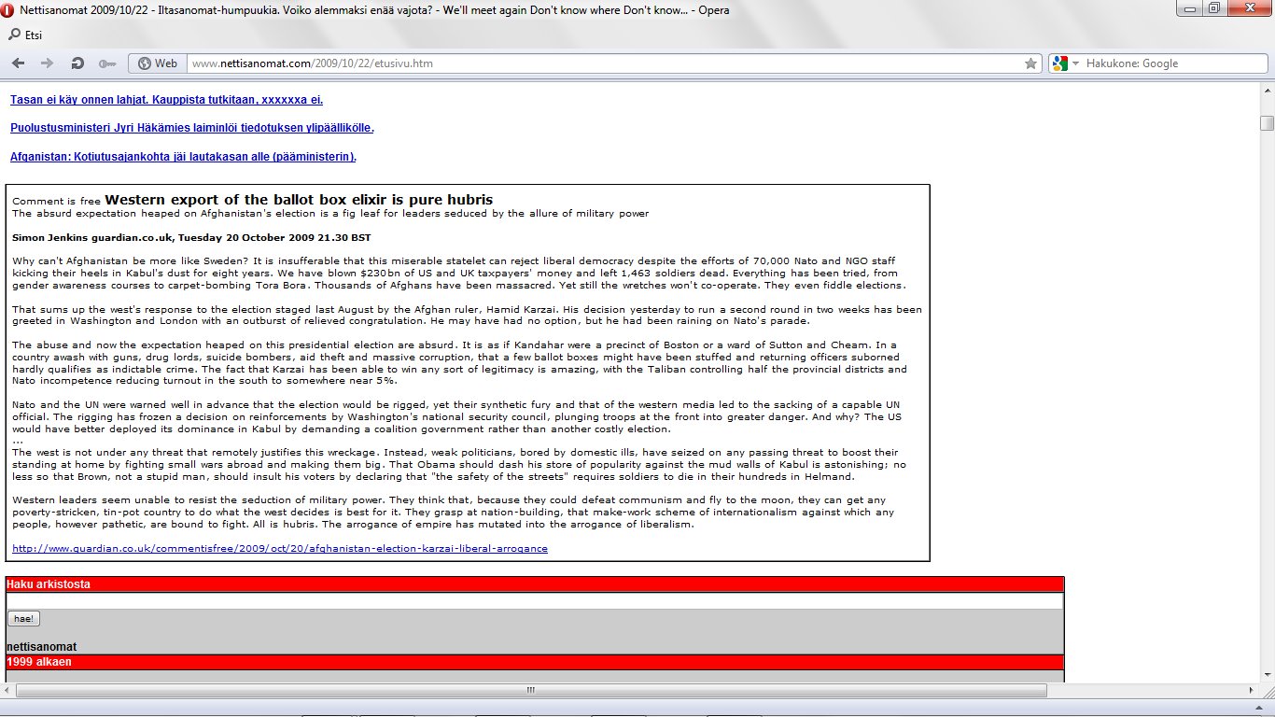
Task: Click the horizontal scrollbar thumb
Action: pos(530,691)
